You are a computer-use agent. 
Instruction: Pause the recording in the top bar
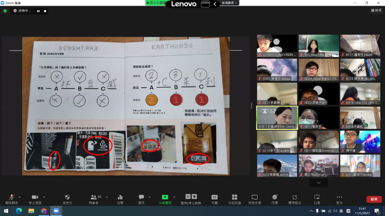38,11
